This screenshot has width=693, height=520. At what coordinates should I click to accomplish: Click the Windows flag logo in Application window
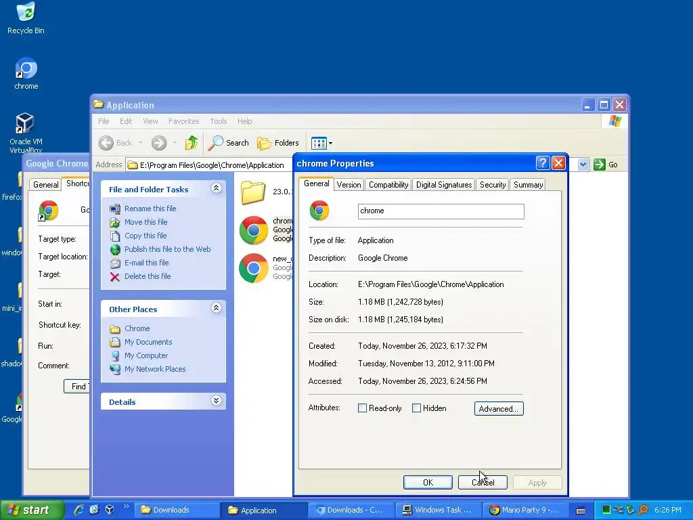tap(614, 121)
